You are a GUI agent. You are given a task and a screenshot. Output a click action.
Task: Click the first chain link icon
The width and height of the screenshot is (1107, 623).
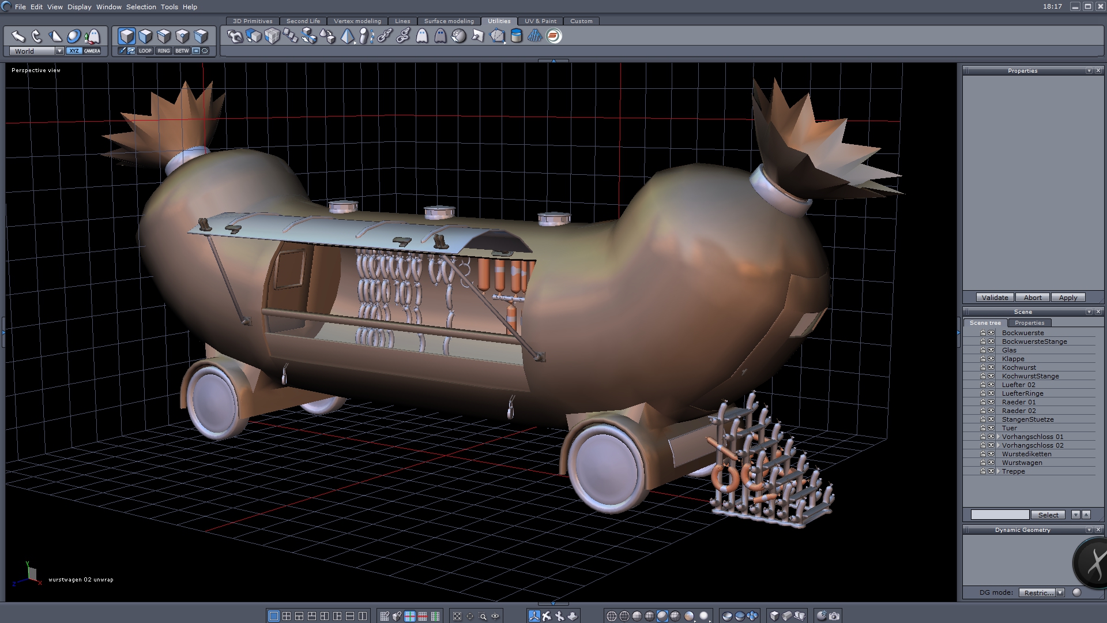coord(385,36)
